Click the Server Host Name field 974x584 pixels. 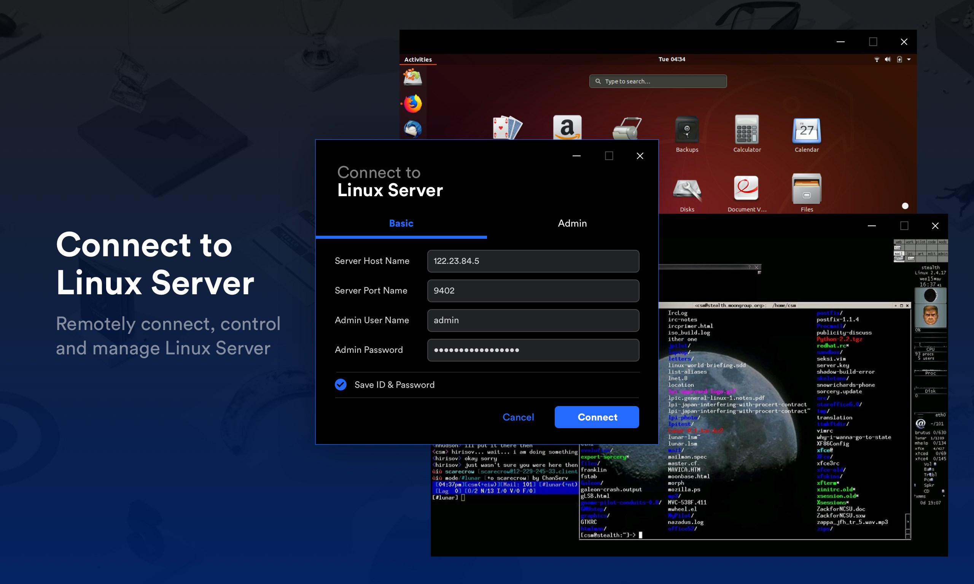533,261
